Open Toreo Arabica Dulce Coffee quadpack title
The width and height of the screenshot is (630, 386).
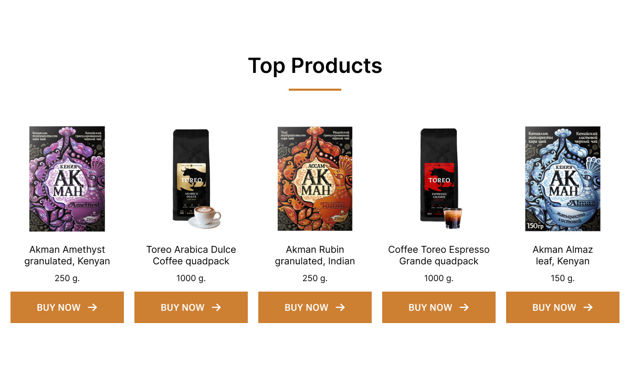pos(191,255)
